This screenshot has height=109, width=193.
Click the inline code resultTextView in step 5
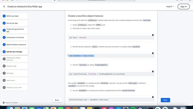(x=128, y=91)
